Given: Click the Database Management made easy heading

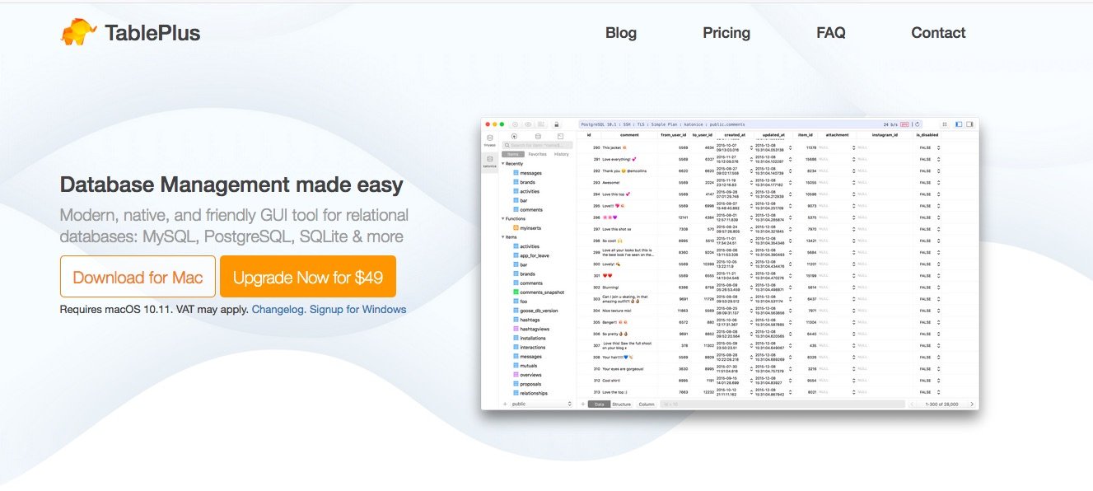Looking at the screenshot, I should pyautogui.click(x=231, y=185).
